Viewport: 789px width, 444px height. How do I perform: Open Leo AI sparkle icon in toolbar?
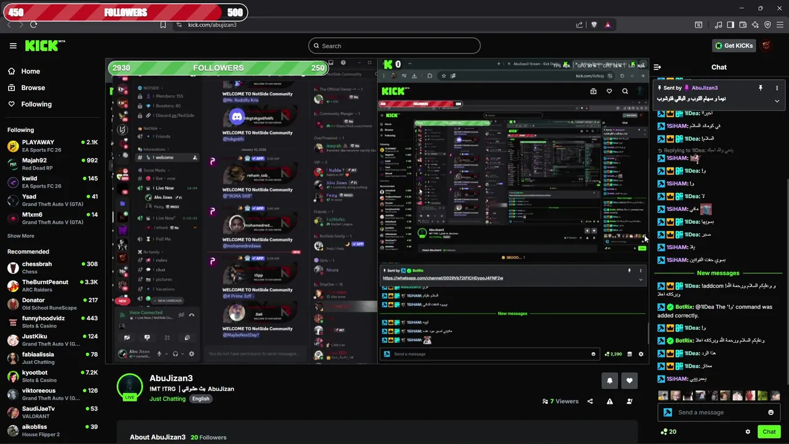755,25
